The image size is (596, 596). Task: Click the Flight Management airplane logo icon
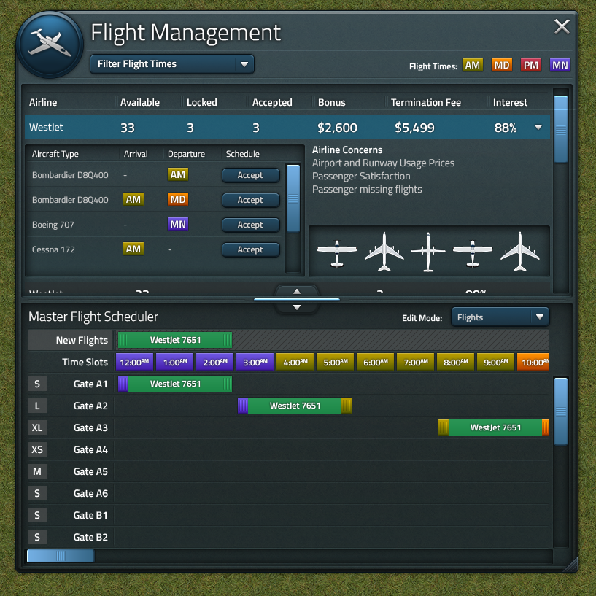tap(50, 44)
